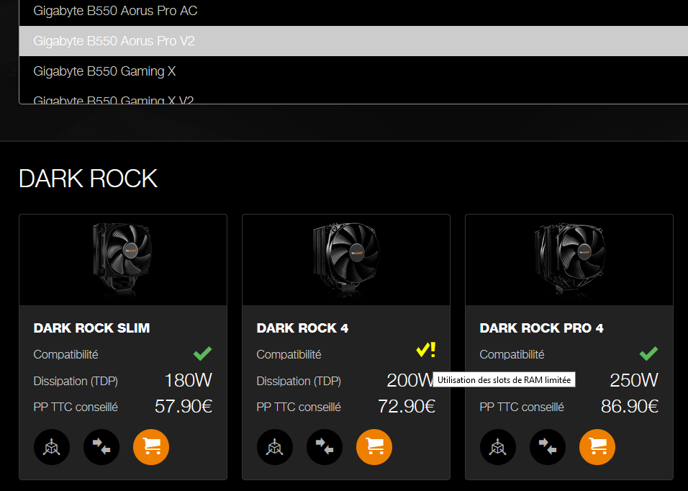Click Compatibilité label on Dark Rock 4 card
Screen dimensions: 688x491
pyautogui.click(x=289, y=354)
